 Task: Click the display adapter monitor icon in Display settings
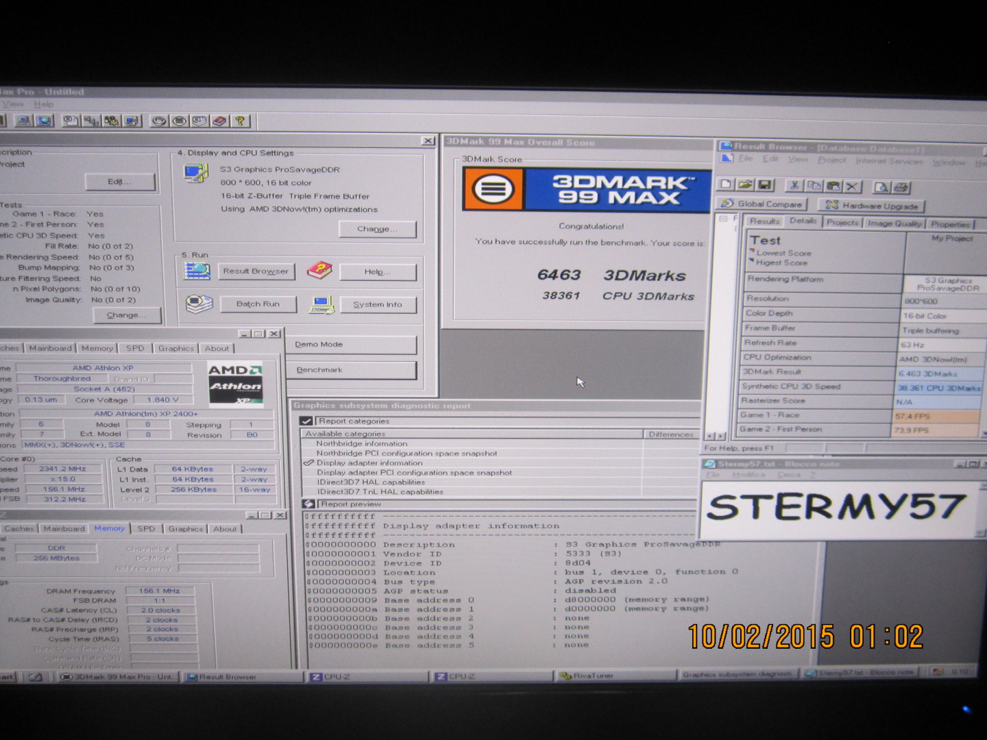click(x=196, y=173)
